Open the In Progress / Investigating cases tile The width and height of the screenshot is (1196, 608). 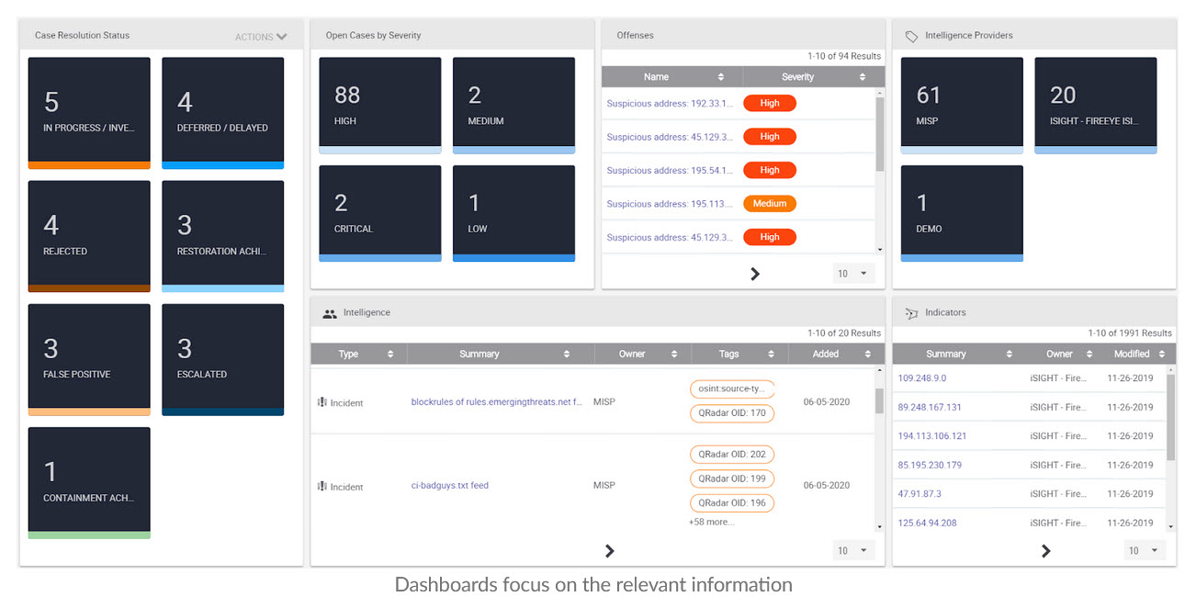89,114
